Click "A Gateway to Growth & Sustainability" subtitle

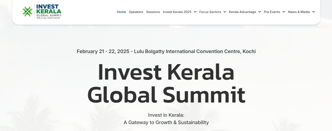[166, 122]
